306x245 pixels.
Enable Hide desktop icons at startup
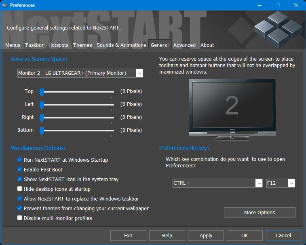click(x=19, y=189)
